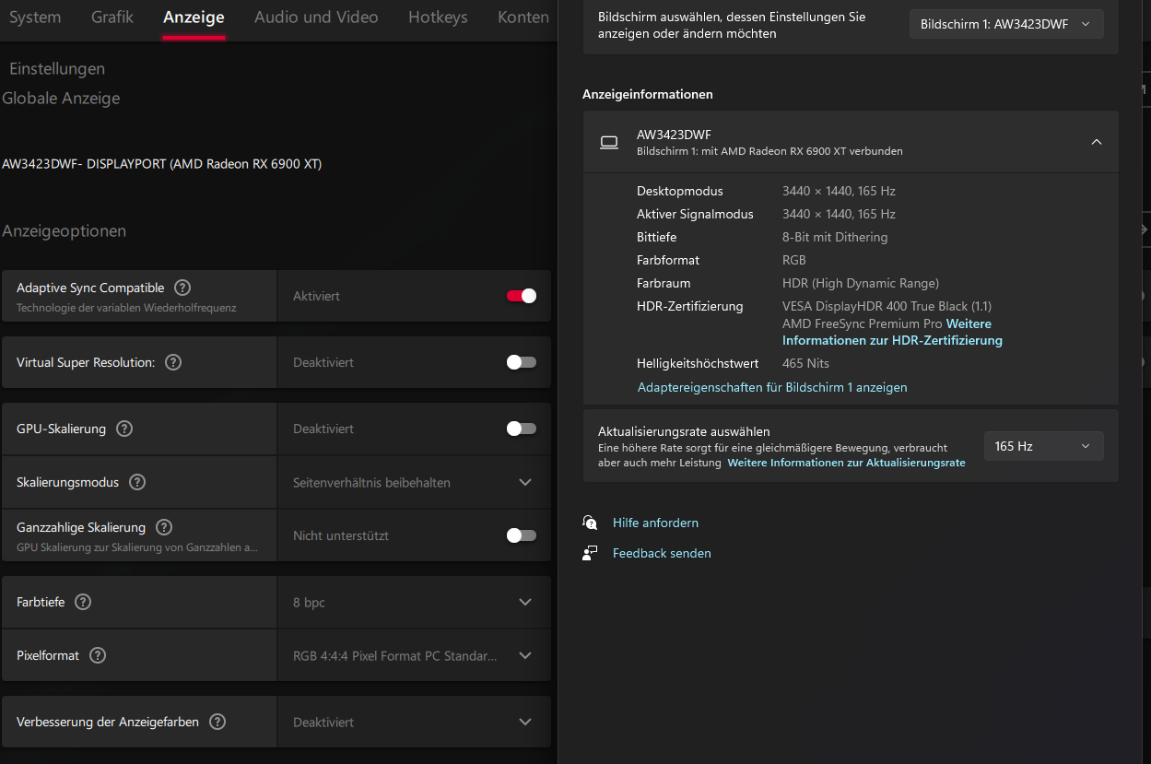Click the Bittiefe value 8-Bit mit Dithering
Image resolution: width=1151 pixels, height=764 pixels.
[835, 237]
